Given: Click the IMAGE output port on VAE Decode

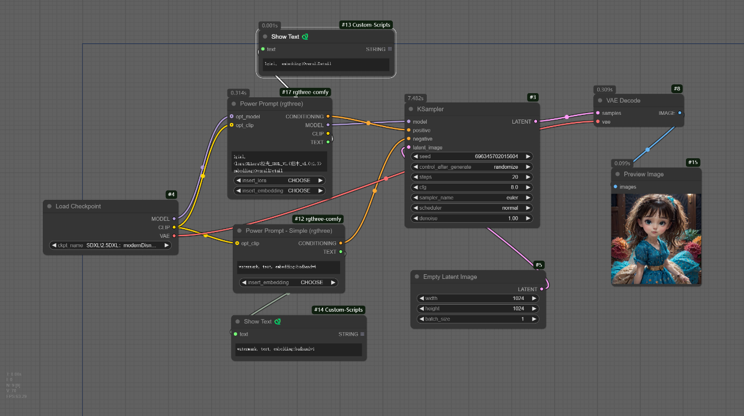Looking at the screenshot, I should point(680,113).
